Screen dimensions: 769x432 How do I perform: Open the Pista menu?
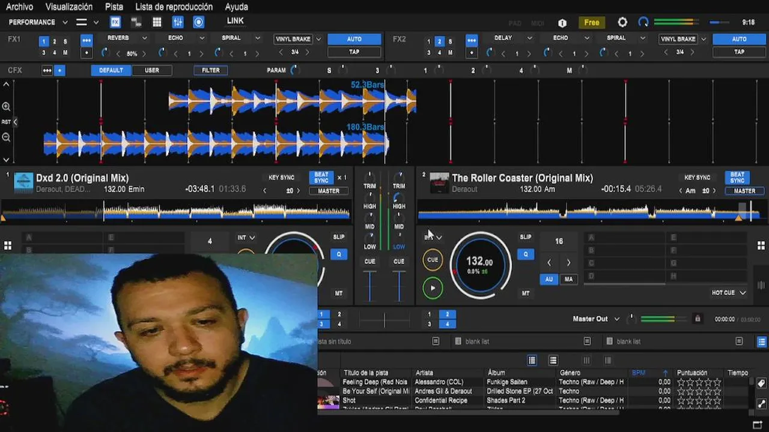[x=114, y=7]
